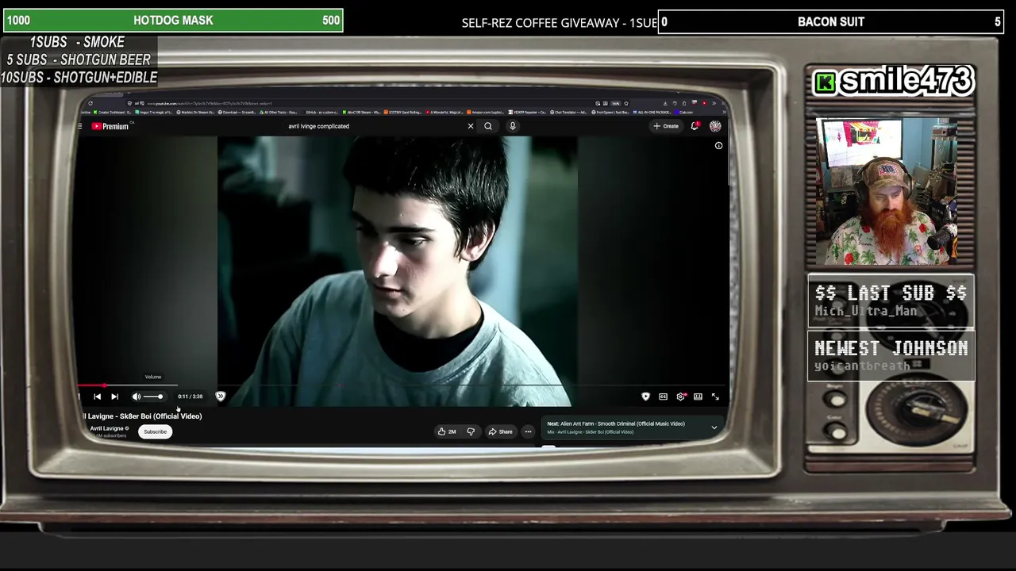Start voice search with the microphone icon
The width and height of the screenshot is (1016, 571).
pos(513,126)
